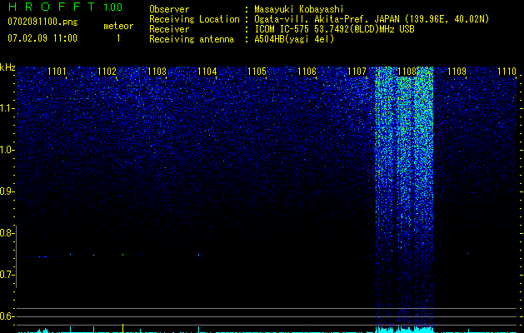Click the gray vertical range bar beside 0.8 kHz
Screen dimensions: 524x333
click(x=16, y=256)
